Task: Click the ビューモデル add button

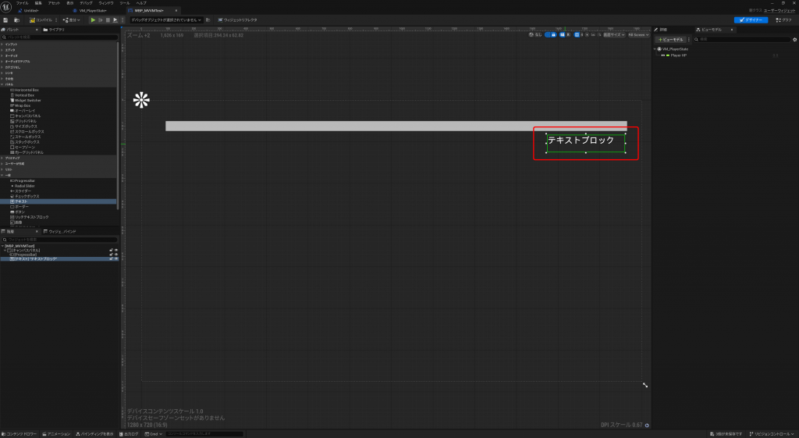Action: [x=670, y=39]
